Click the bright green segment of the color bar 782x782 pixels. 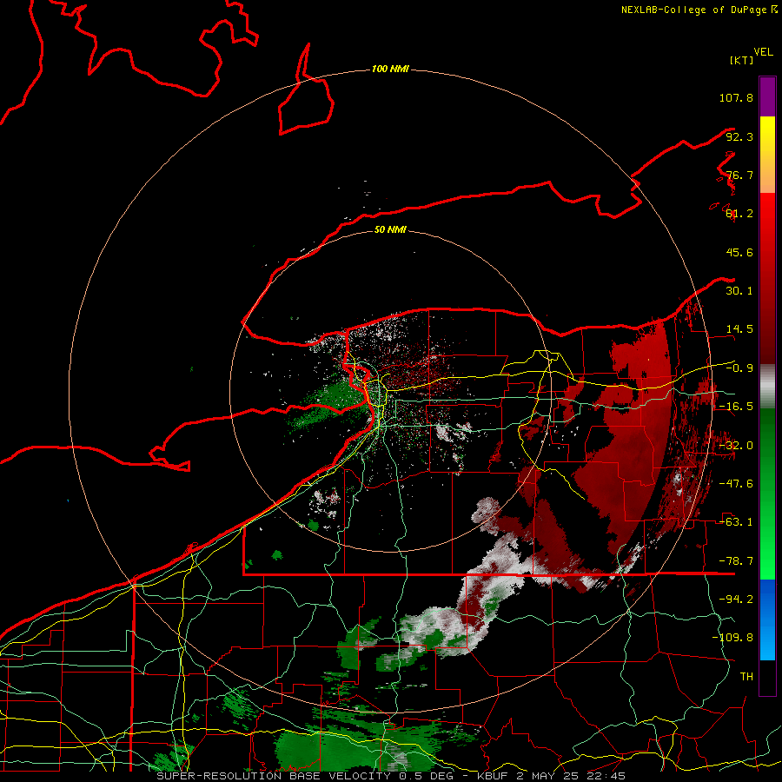[x=767, y=494]
